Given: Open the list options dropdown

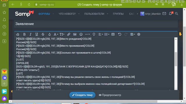Looking at the screenshot, I should click(x=107, y=34).
